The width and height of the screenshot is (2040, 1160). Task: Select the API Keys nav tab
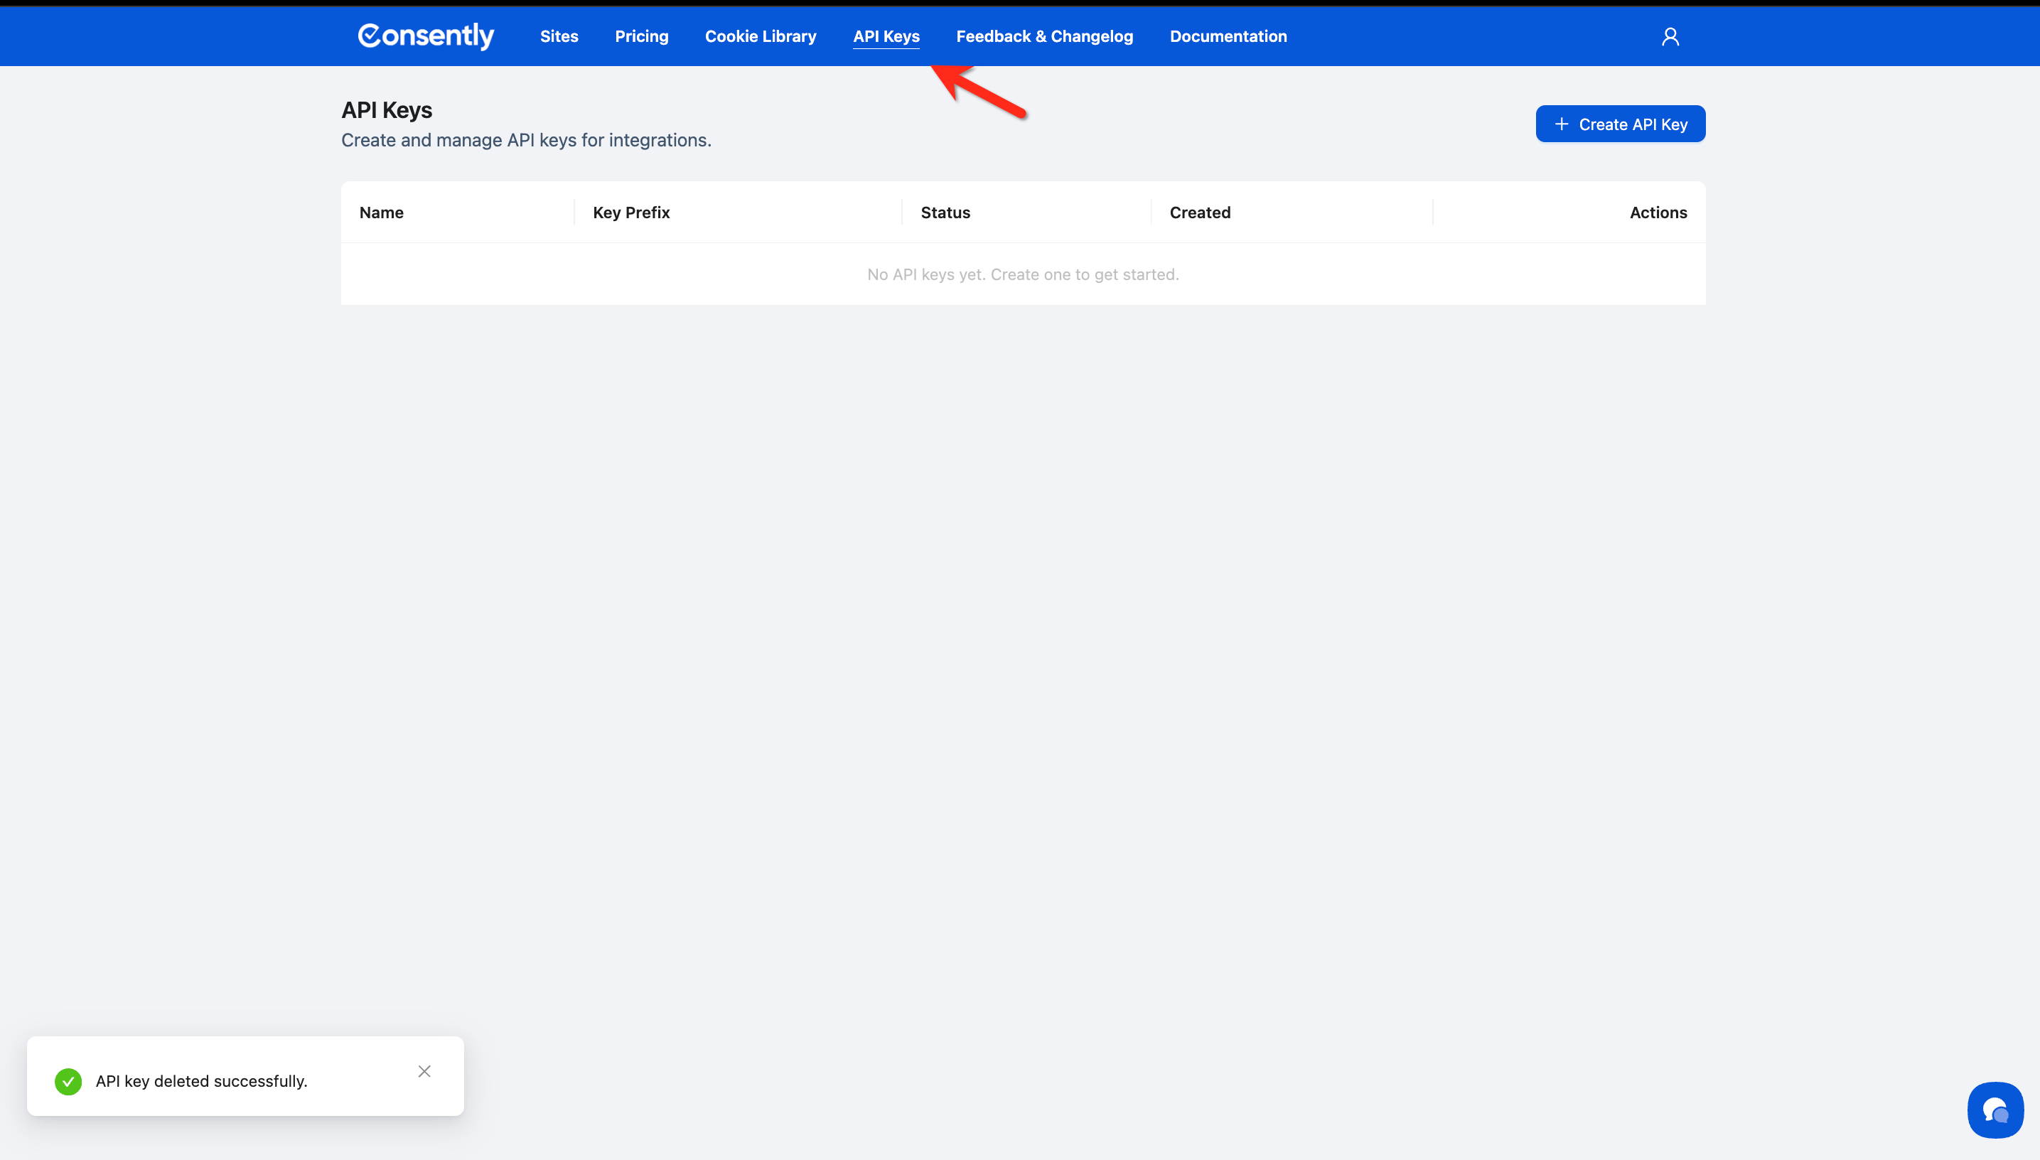[x=886, y=37]
